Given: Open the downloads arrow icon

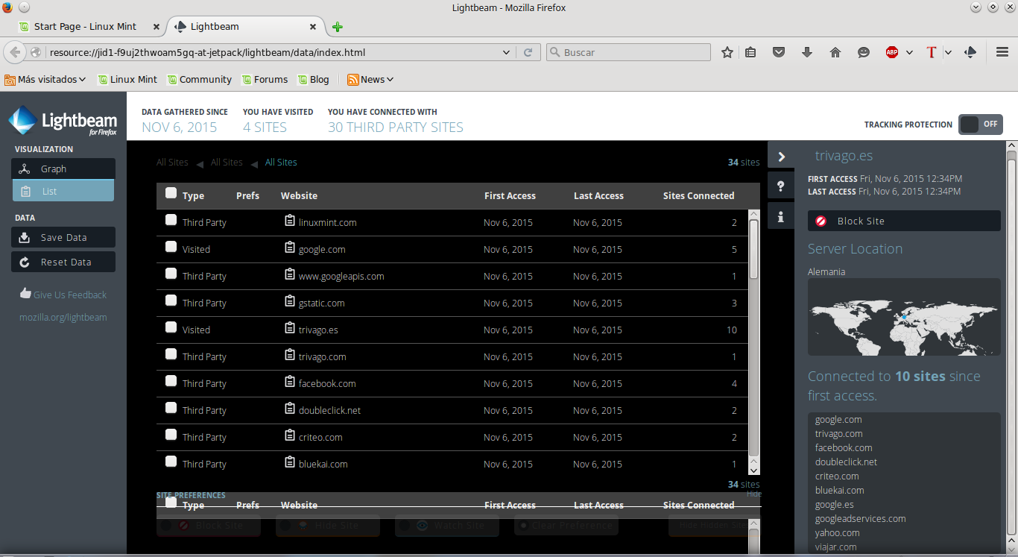Looking at the screenshot, I should tap(807, 52).
